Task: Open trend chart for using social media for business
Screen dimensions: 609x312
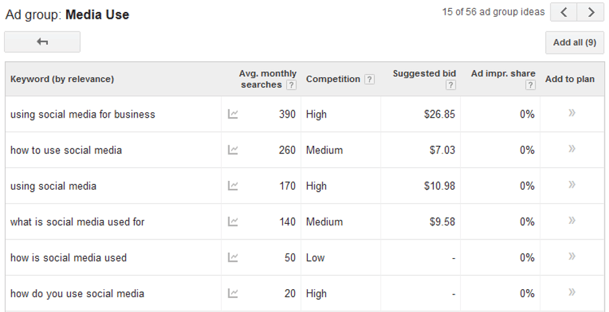Action: pyautogui.click(x=232, y=114)
